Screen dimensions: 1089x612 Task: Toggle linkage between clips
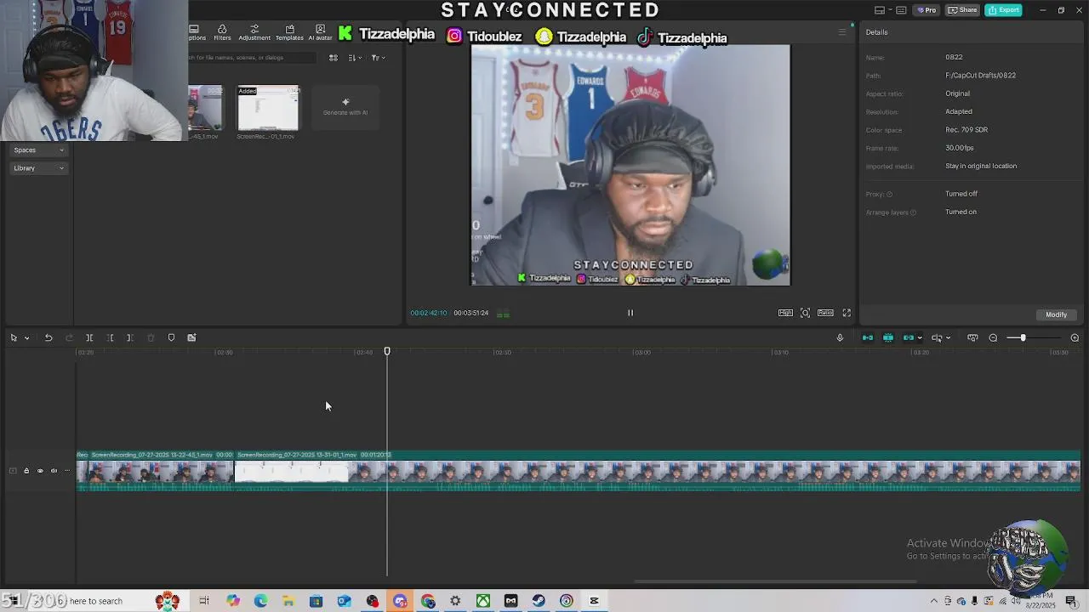909,338
